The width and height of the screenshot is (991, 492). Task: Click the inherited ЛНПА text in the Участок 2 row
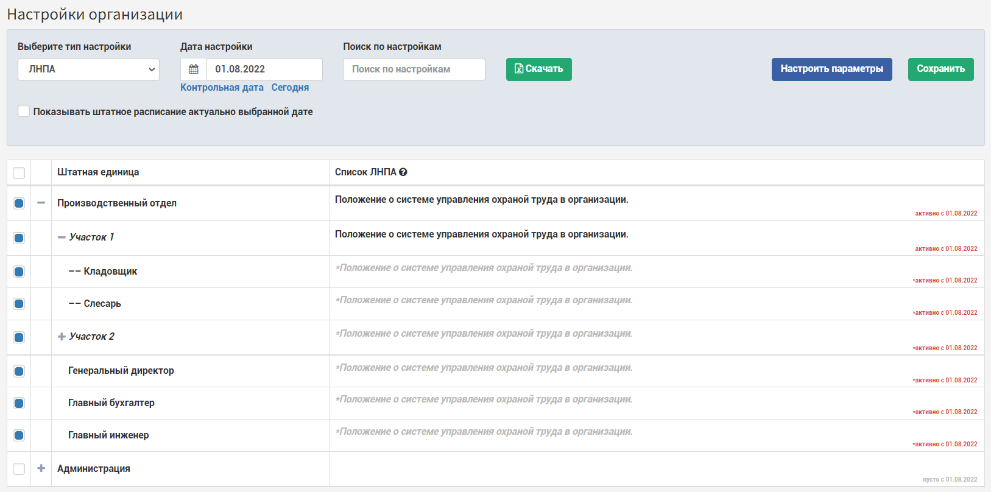coord(484,334)
